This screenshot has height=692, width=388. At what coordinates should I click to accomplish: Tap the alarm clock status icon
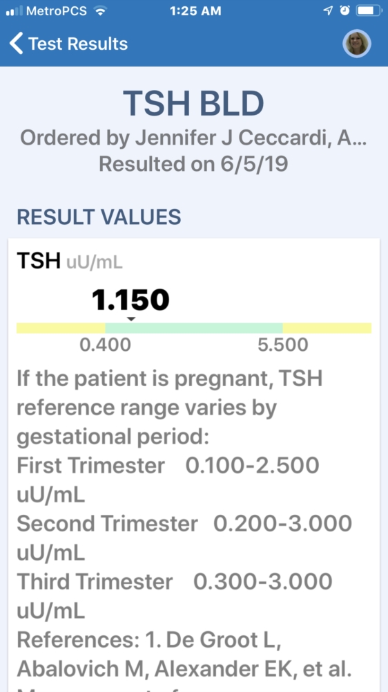345,11
